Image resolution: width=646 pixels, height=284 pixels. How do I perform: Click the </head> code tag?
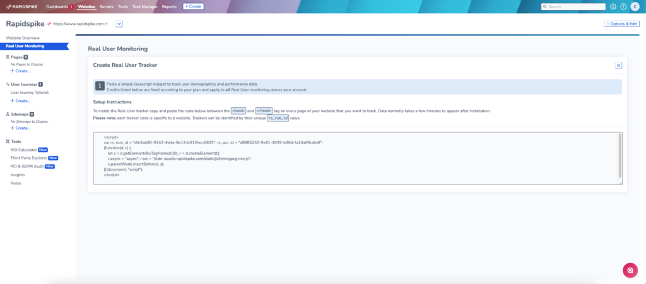pyautogui.click(x=264, y=111)
